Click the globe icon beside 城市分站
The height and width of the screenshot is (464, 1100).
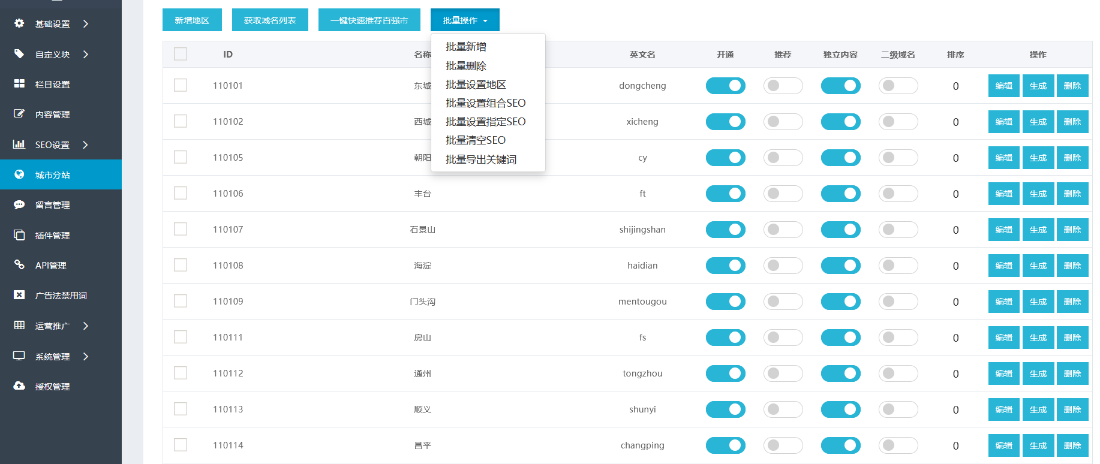[x=19, y=174]
